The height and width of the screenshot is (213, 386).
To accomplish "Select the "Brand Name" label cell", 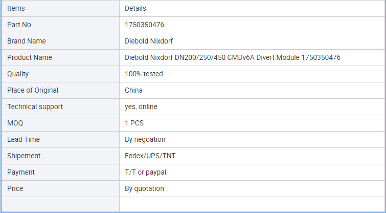I will click(x=27, y=41).
